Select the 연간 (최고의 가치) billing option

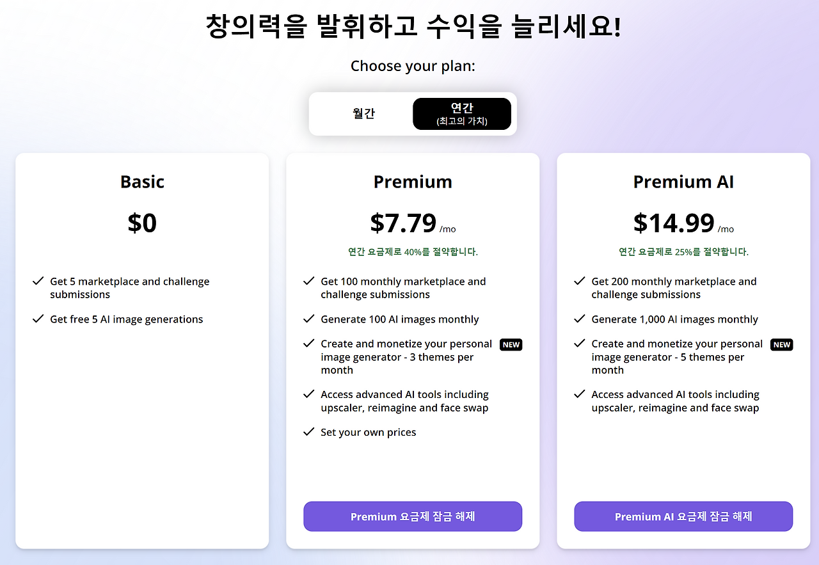462,113
